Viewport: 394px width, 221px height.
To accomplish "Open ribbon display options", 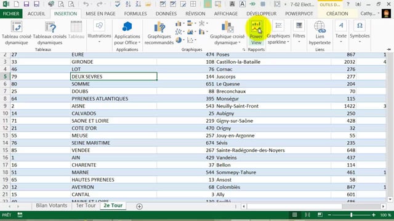I will (x=358, y=4).
